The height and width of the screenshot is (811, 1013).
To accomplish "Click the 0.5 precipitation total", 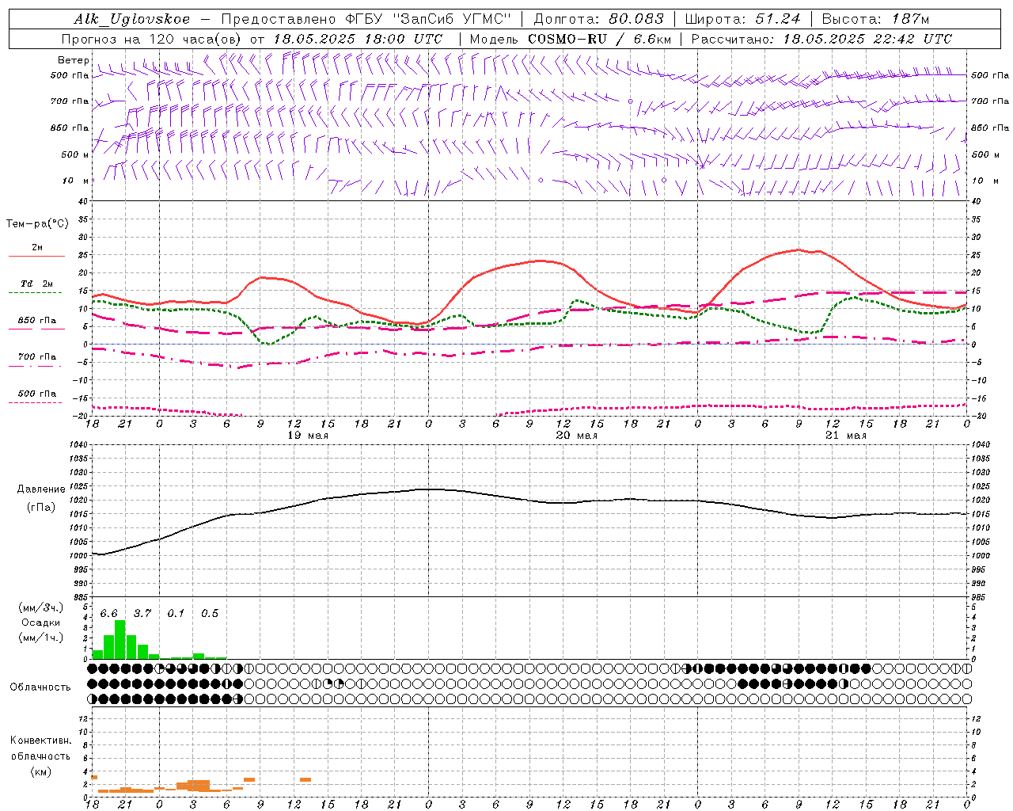I will tap(210, 614).
